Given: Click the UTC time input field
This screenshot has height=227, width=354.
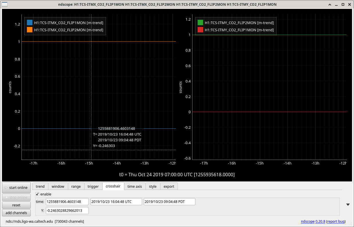Looking at the screenshot, I should pyautogui.click(x=116, y=201).
